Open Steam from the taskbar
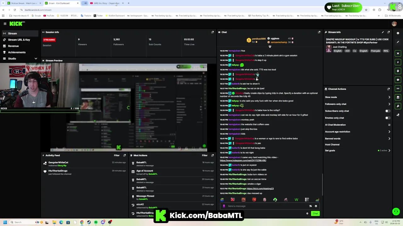This screenshot has height=226, width=403. [89, 222]
